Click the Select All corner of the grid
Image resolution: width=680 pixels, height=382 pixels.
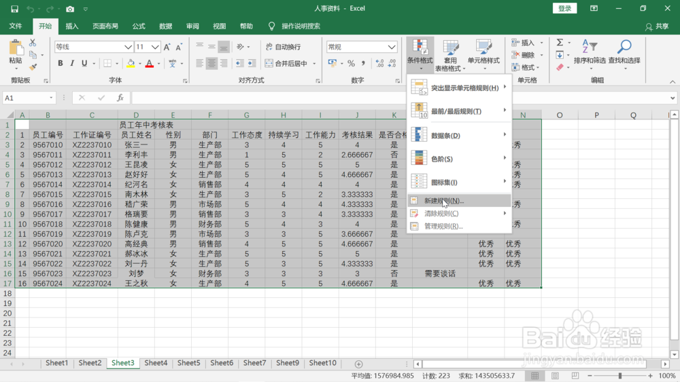pyautogui.click(x=9, y=115)
